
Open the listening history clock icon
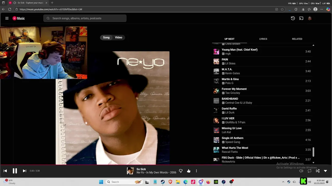293,18
